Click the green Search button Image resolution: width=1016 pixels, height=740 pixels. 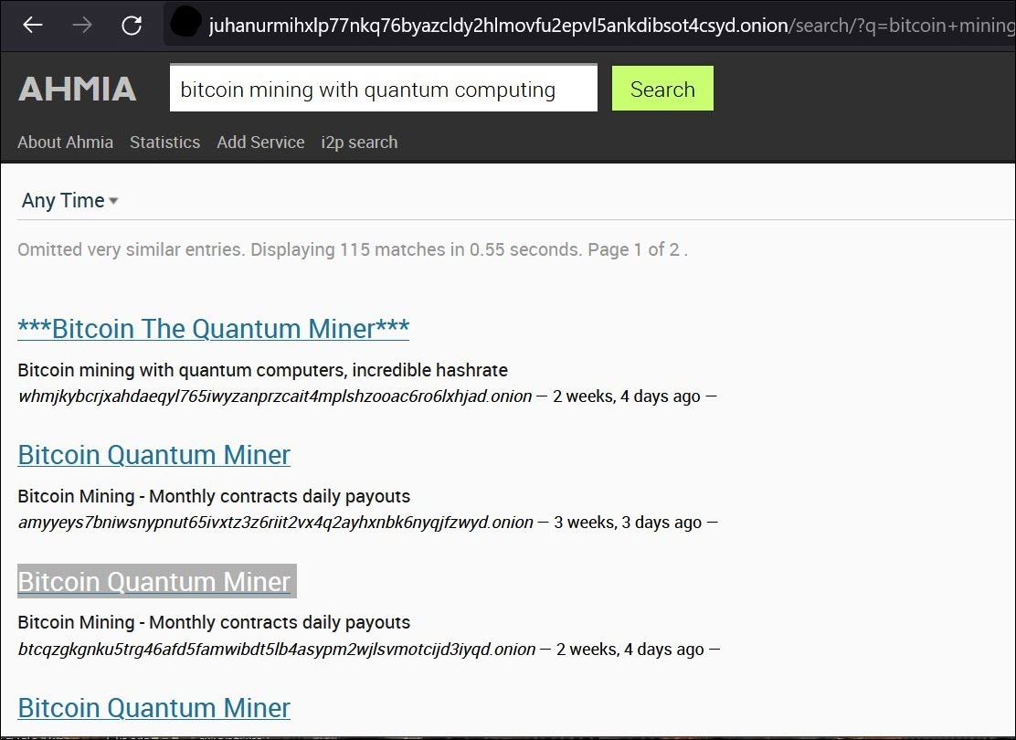tap(662, 88)
